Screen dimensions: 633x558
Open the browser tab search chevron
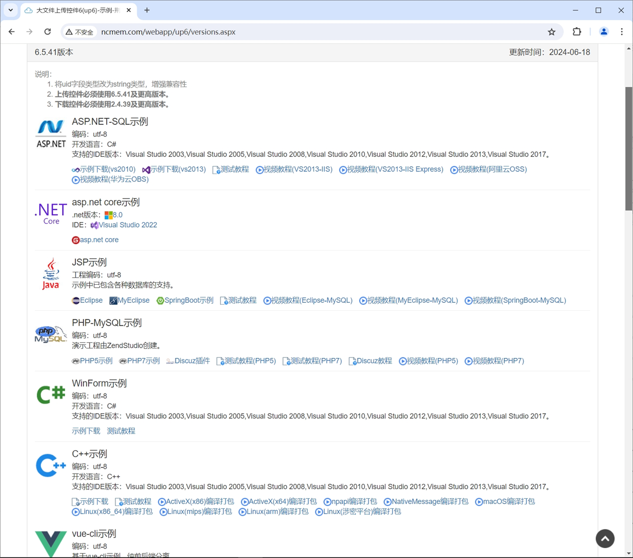[x=11, y=10]
